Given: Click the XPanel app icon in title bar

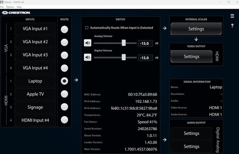Looking at the screenshot, I should [2, 2].
